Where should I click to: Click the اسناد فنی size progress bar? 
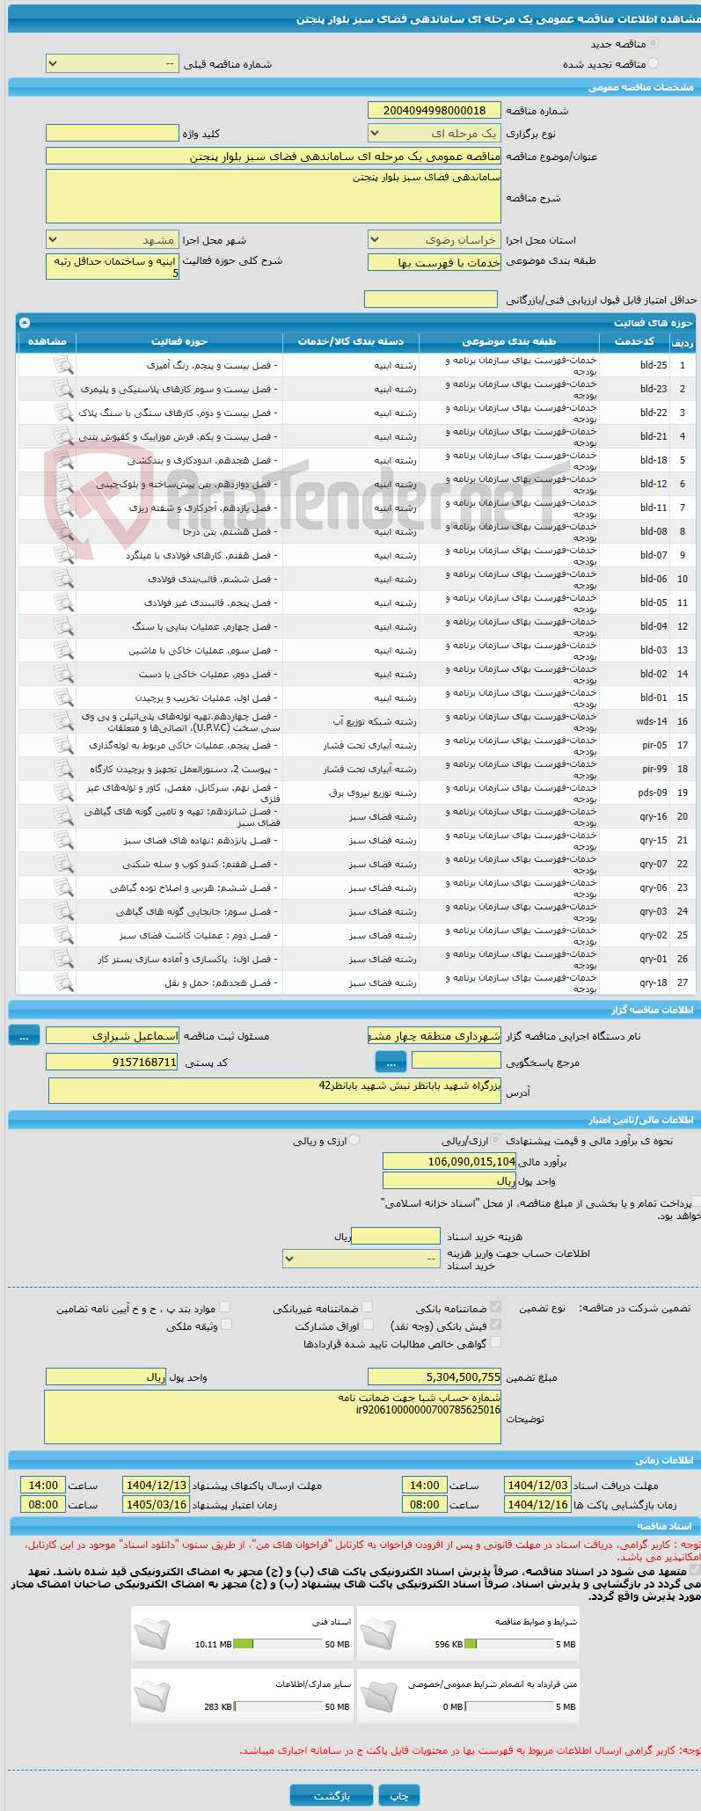click(x=278, y=1644)
